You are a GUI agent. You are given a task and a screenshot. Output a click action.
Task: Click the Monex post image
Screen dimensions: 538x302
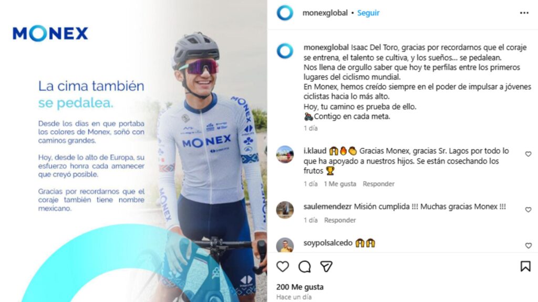pos(133,151)
